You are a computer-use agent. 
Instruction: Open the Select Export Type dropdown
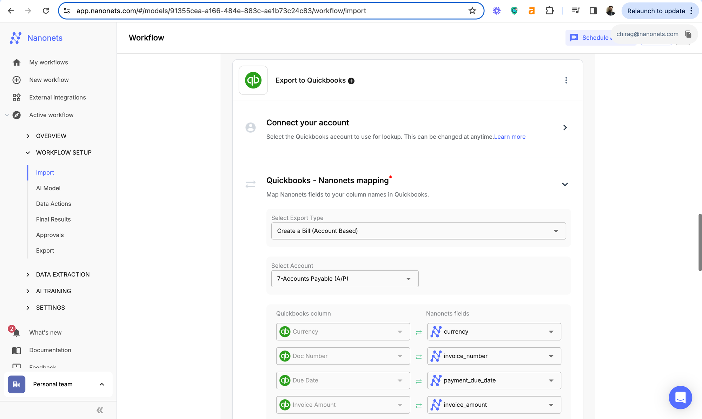(x=418, y=231)
